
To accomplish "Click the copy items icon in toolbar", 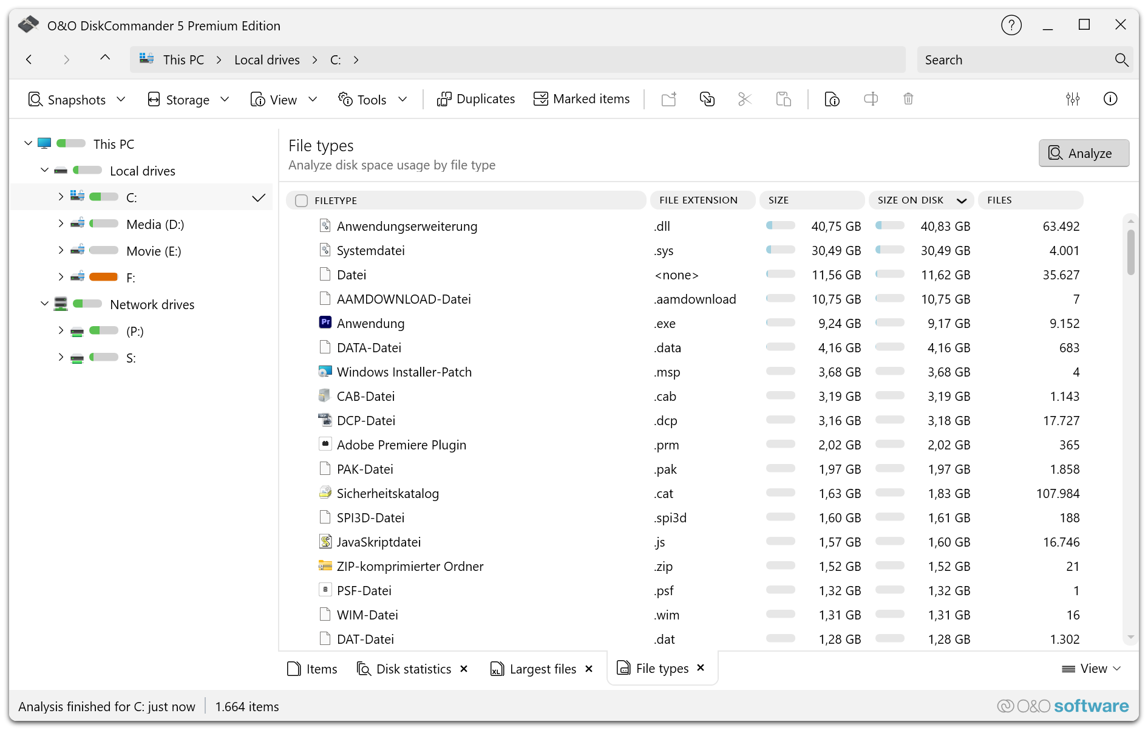I will tap(707, 99).
